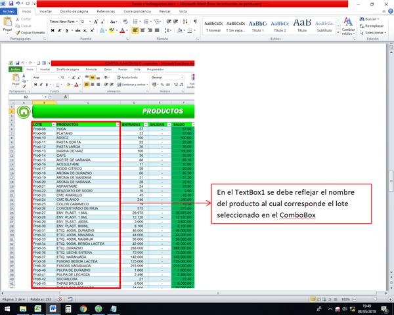Open Excel from the taskbar
394x315 pixels.
[38, 308]
